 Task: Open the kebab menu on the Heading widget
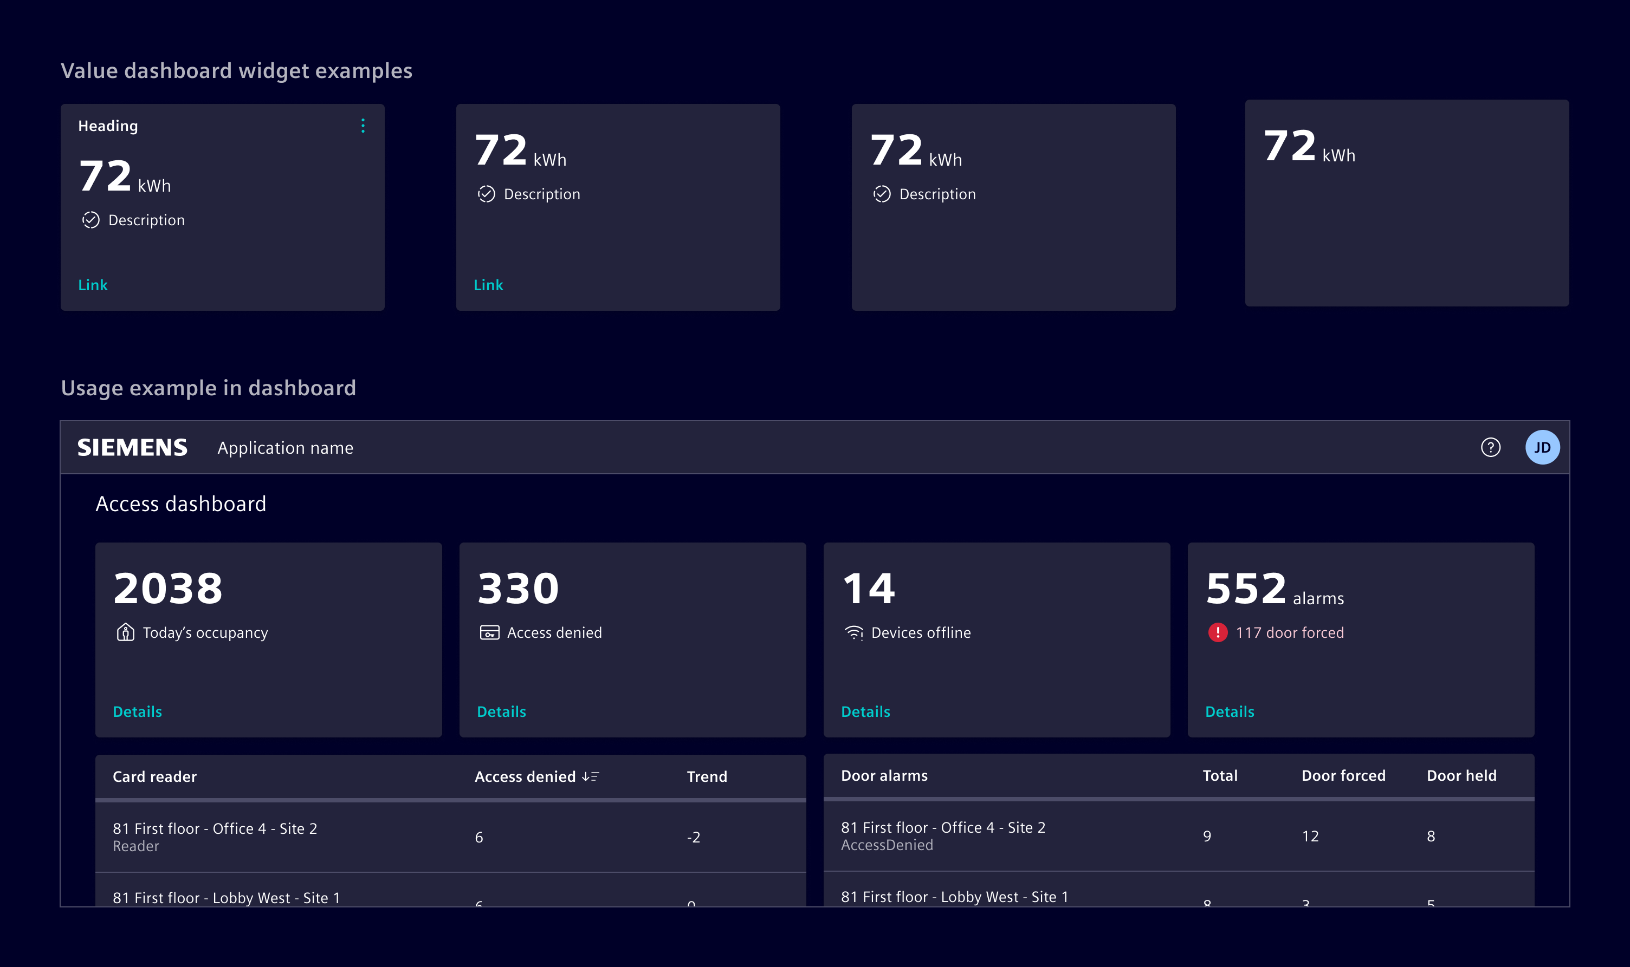pos(363,126)
